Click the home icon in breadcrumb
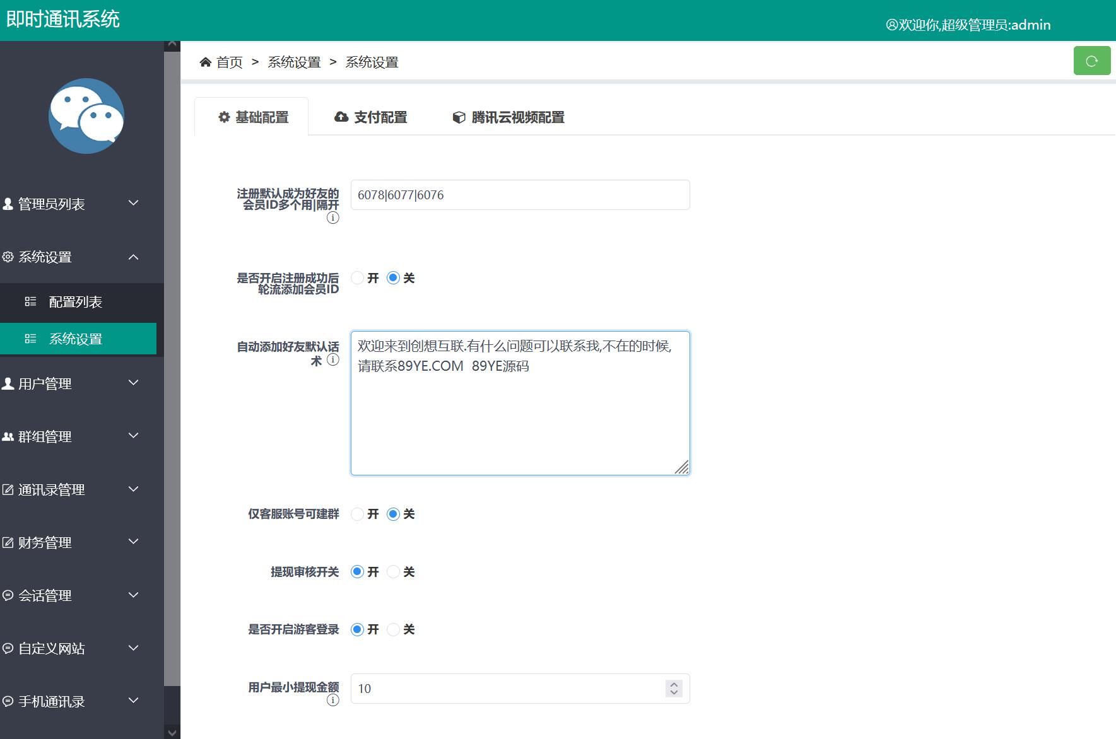The width and height of the screenshot is (1116, 739). [205, 62]
